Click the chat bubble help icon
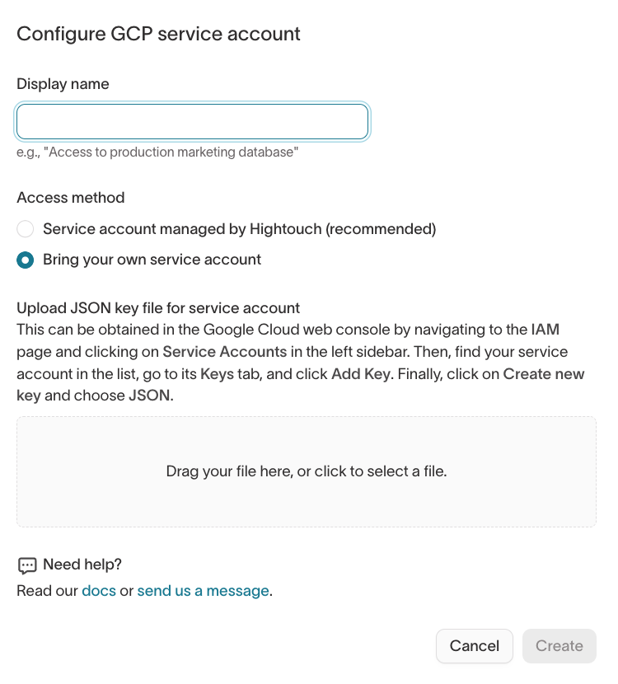 tap(27, 565)
